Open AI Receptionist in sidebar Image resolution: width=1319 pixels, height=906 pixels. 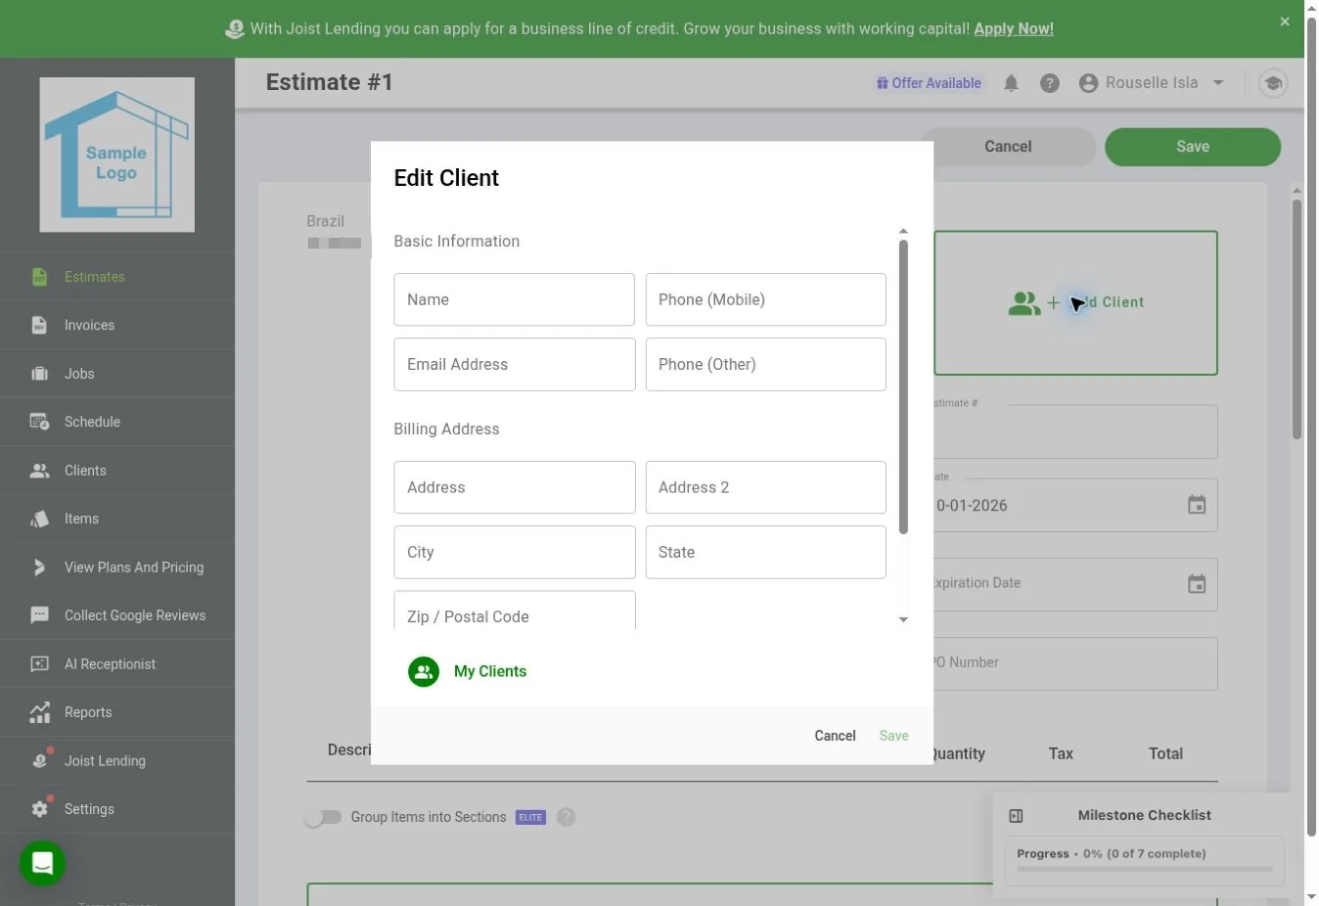[x=117, y=664]
